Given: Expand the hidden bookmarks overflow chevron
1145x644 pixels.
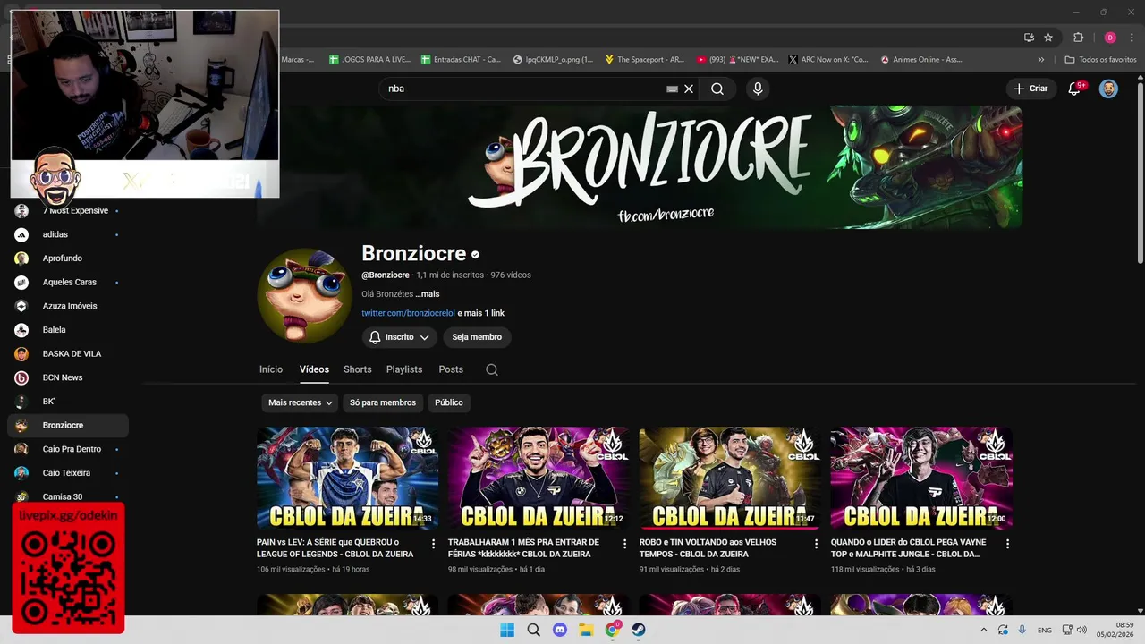Looking at the screenshot, I should click(1041, 60).
